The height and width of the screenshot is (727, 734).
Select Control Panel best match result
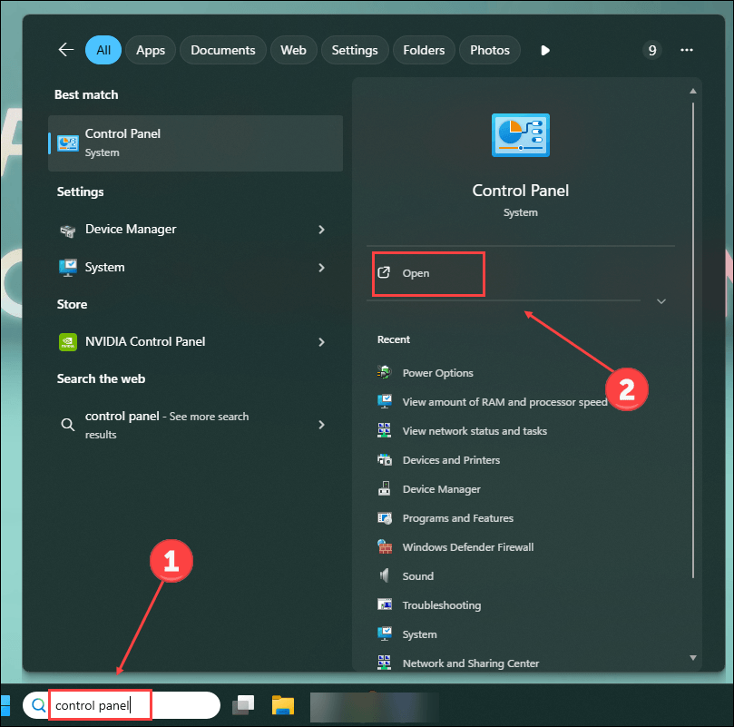pyautogui.click(x=195, y=142)
